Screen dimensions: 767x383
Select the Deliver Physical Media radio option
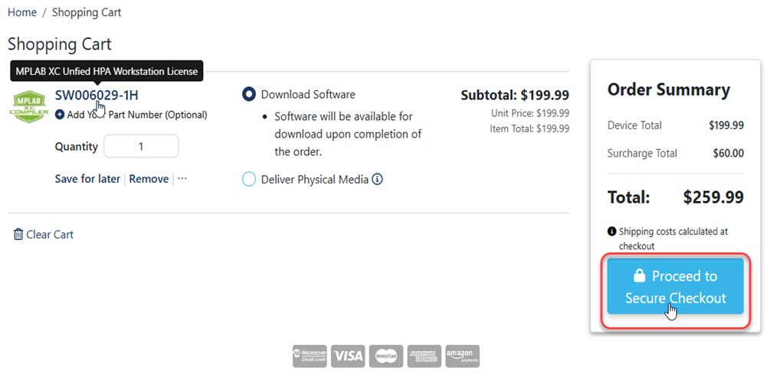tap(249, 180)
